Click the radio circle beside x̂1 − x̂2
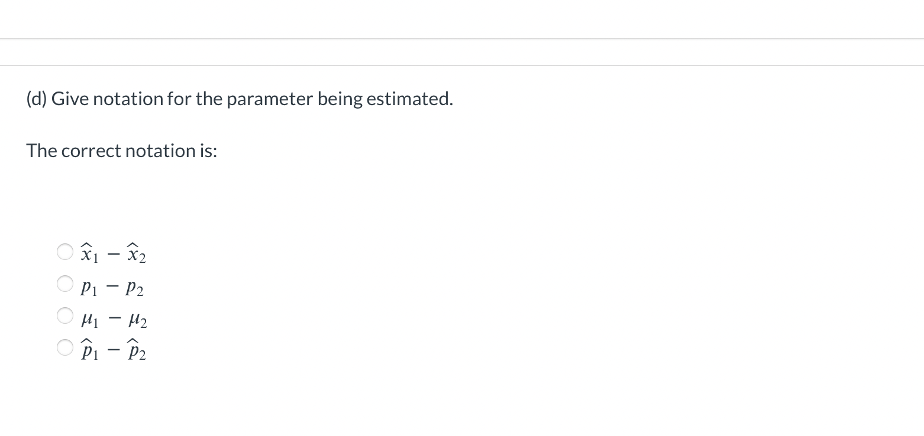Image resolution: width=924 pixels, height=436 pixels. tap(65, 252)
